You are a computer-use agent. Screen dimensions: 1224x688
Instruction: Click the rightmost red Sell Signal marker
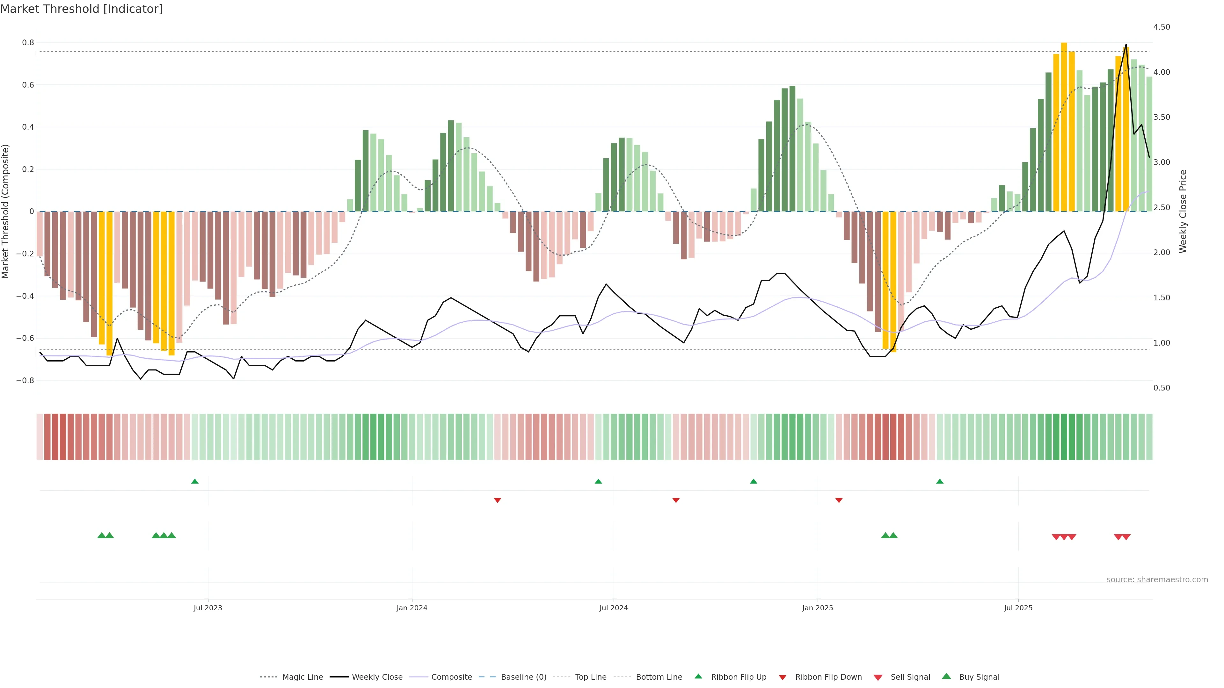pyautogui.click(x=1126, y=537)
